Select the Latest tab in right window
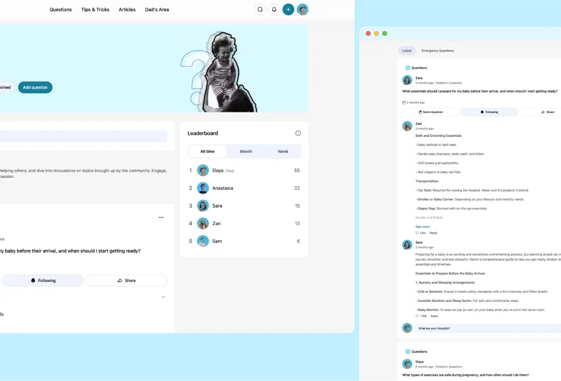 (x=407, y=51)
